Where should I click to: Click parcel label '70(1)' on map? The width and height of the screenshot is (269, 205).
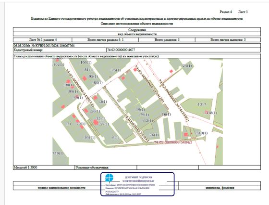pyautogui.click(x=81, y=124)
